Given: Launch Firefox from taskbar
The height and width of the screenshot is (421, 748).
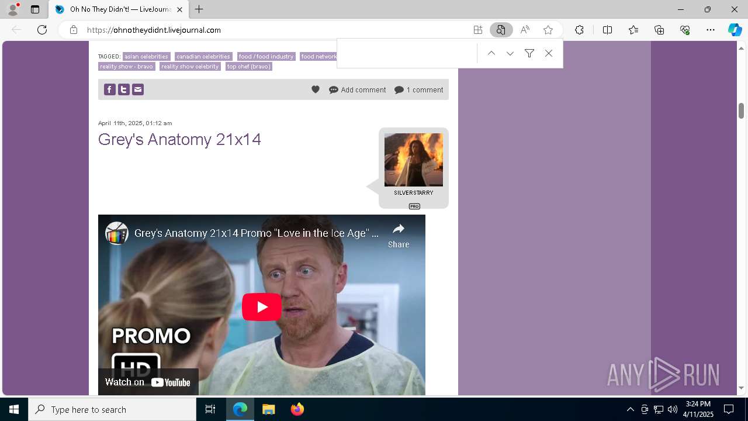Looking at the screenshot, I should 297,409.
